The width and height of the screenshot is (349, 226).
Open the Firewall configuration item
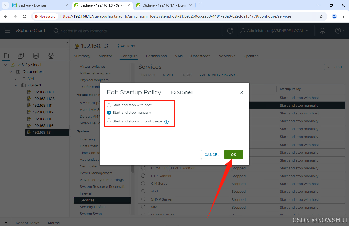click(x=86, y=193)
